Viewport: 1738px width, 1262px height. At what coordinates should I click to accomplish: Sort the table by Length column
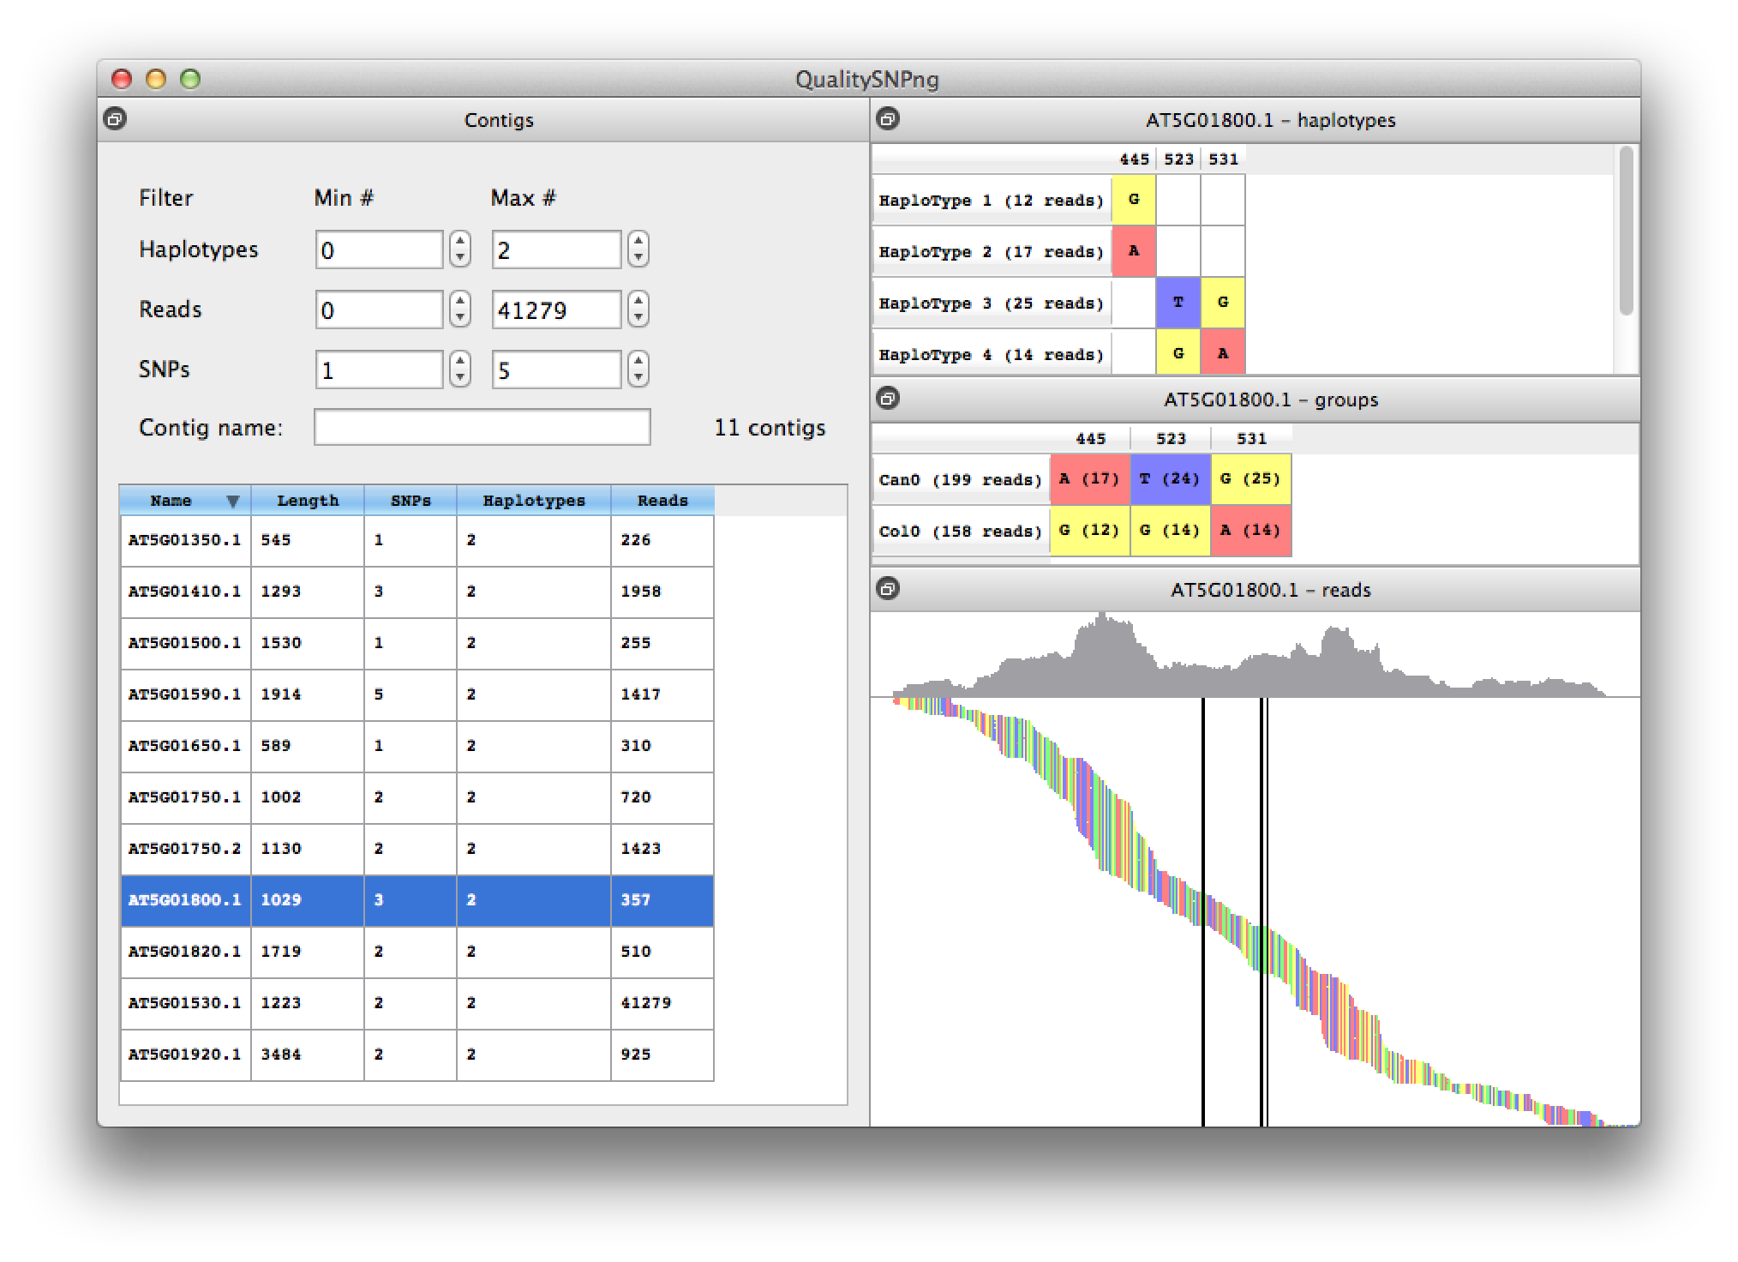(x=307, y=501)
